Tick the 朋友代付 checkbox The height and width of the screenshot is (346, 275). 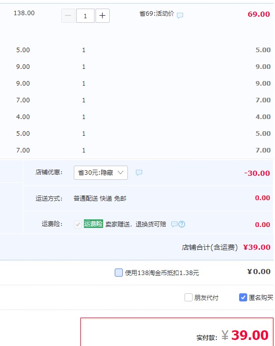(189, 297)
